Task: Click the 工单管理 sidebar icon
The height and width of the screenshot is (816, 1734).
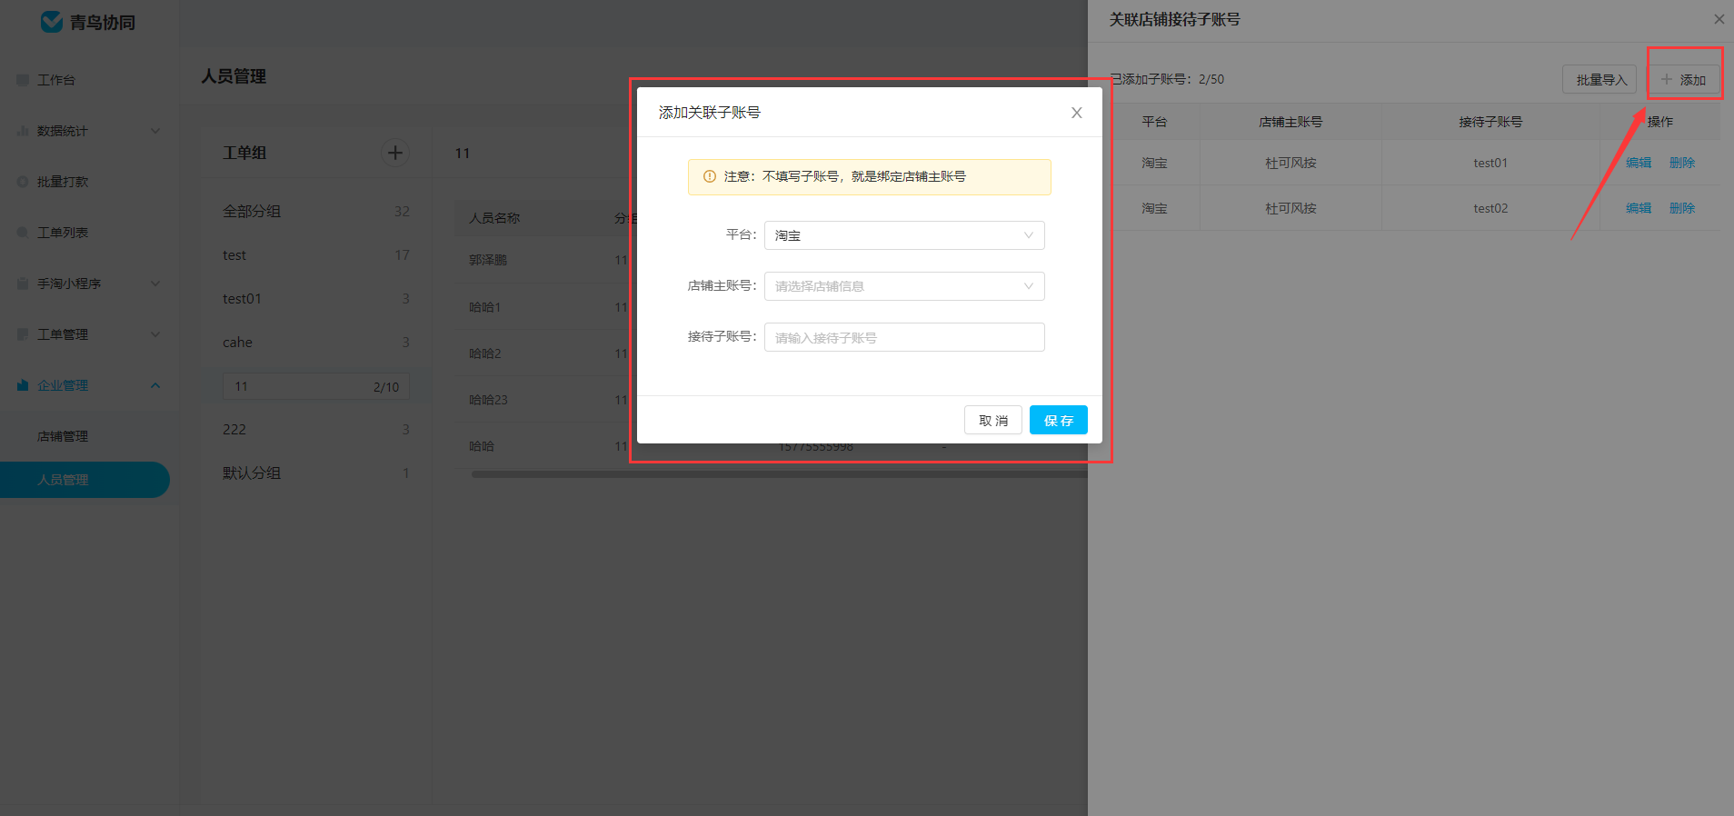Action: pos(23,334)
